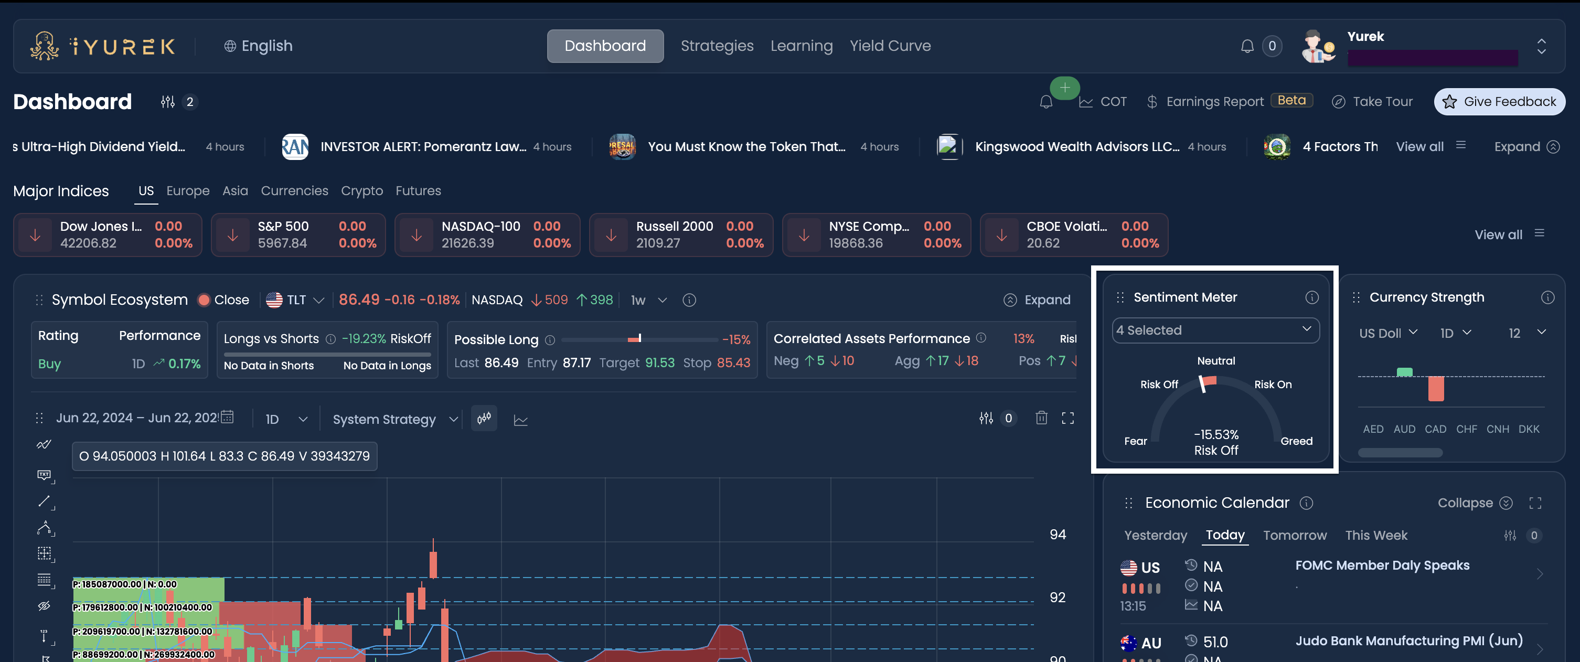Show Longs vs Shorts info icon
Image resolution: width=1580 pixels, height=662 pixels.
330,339
